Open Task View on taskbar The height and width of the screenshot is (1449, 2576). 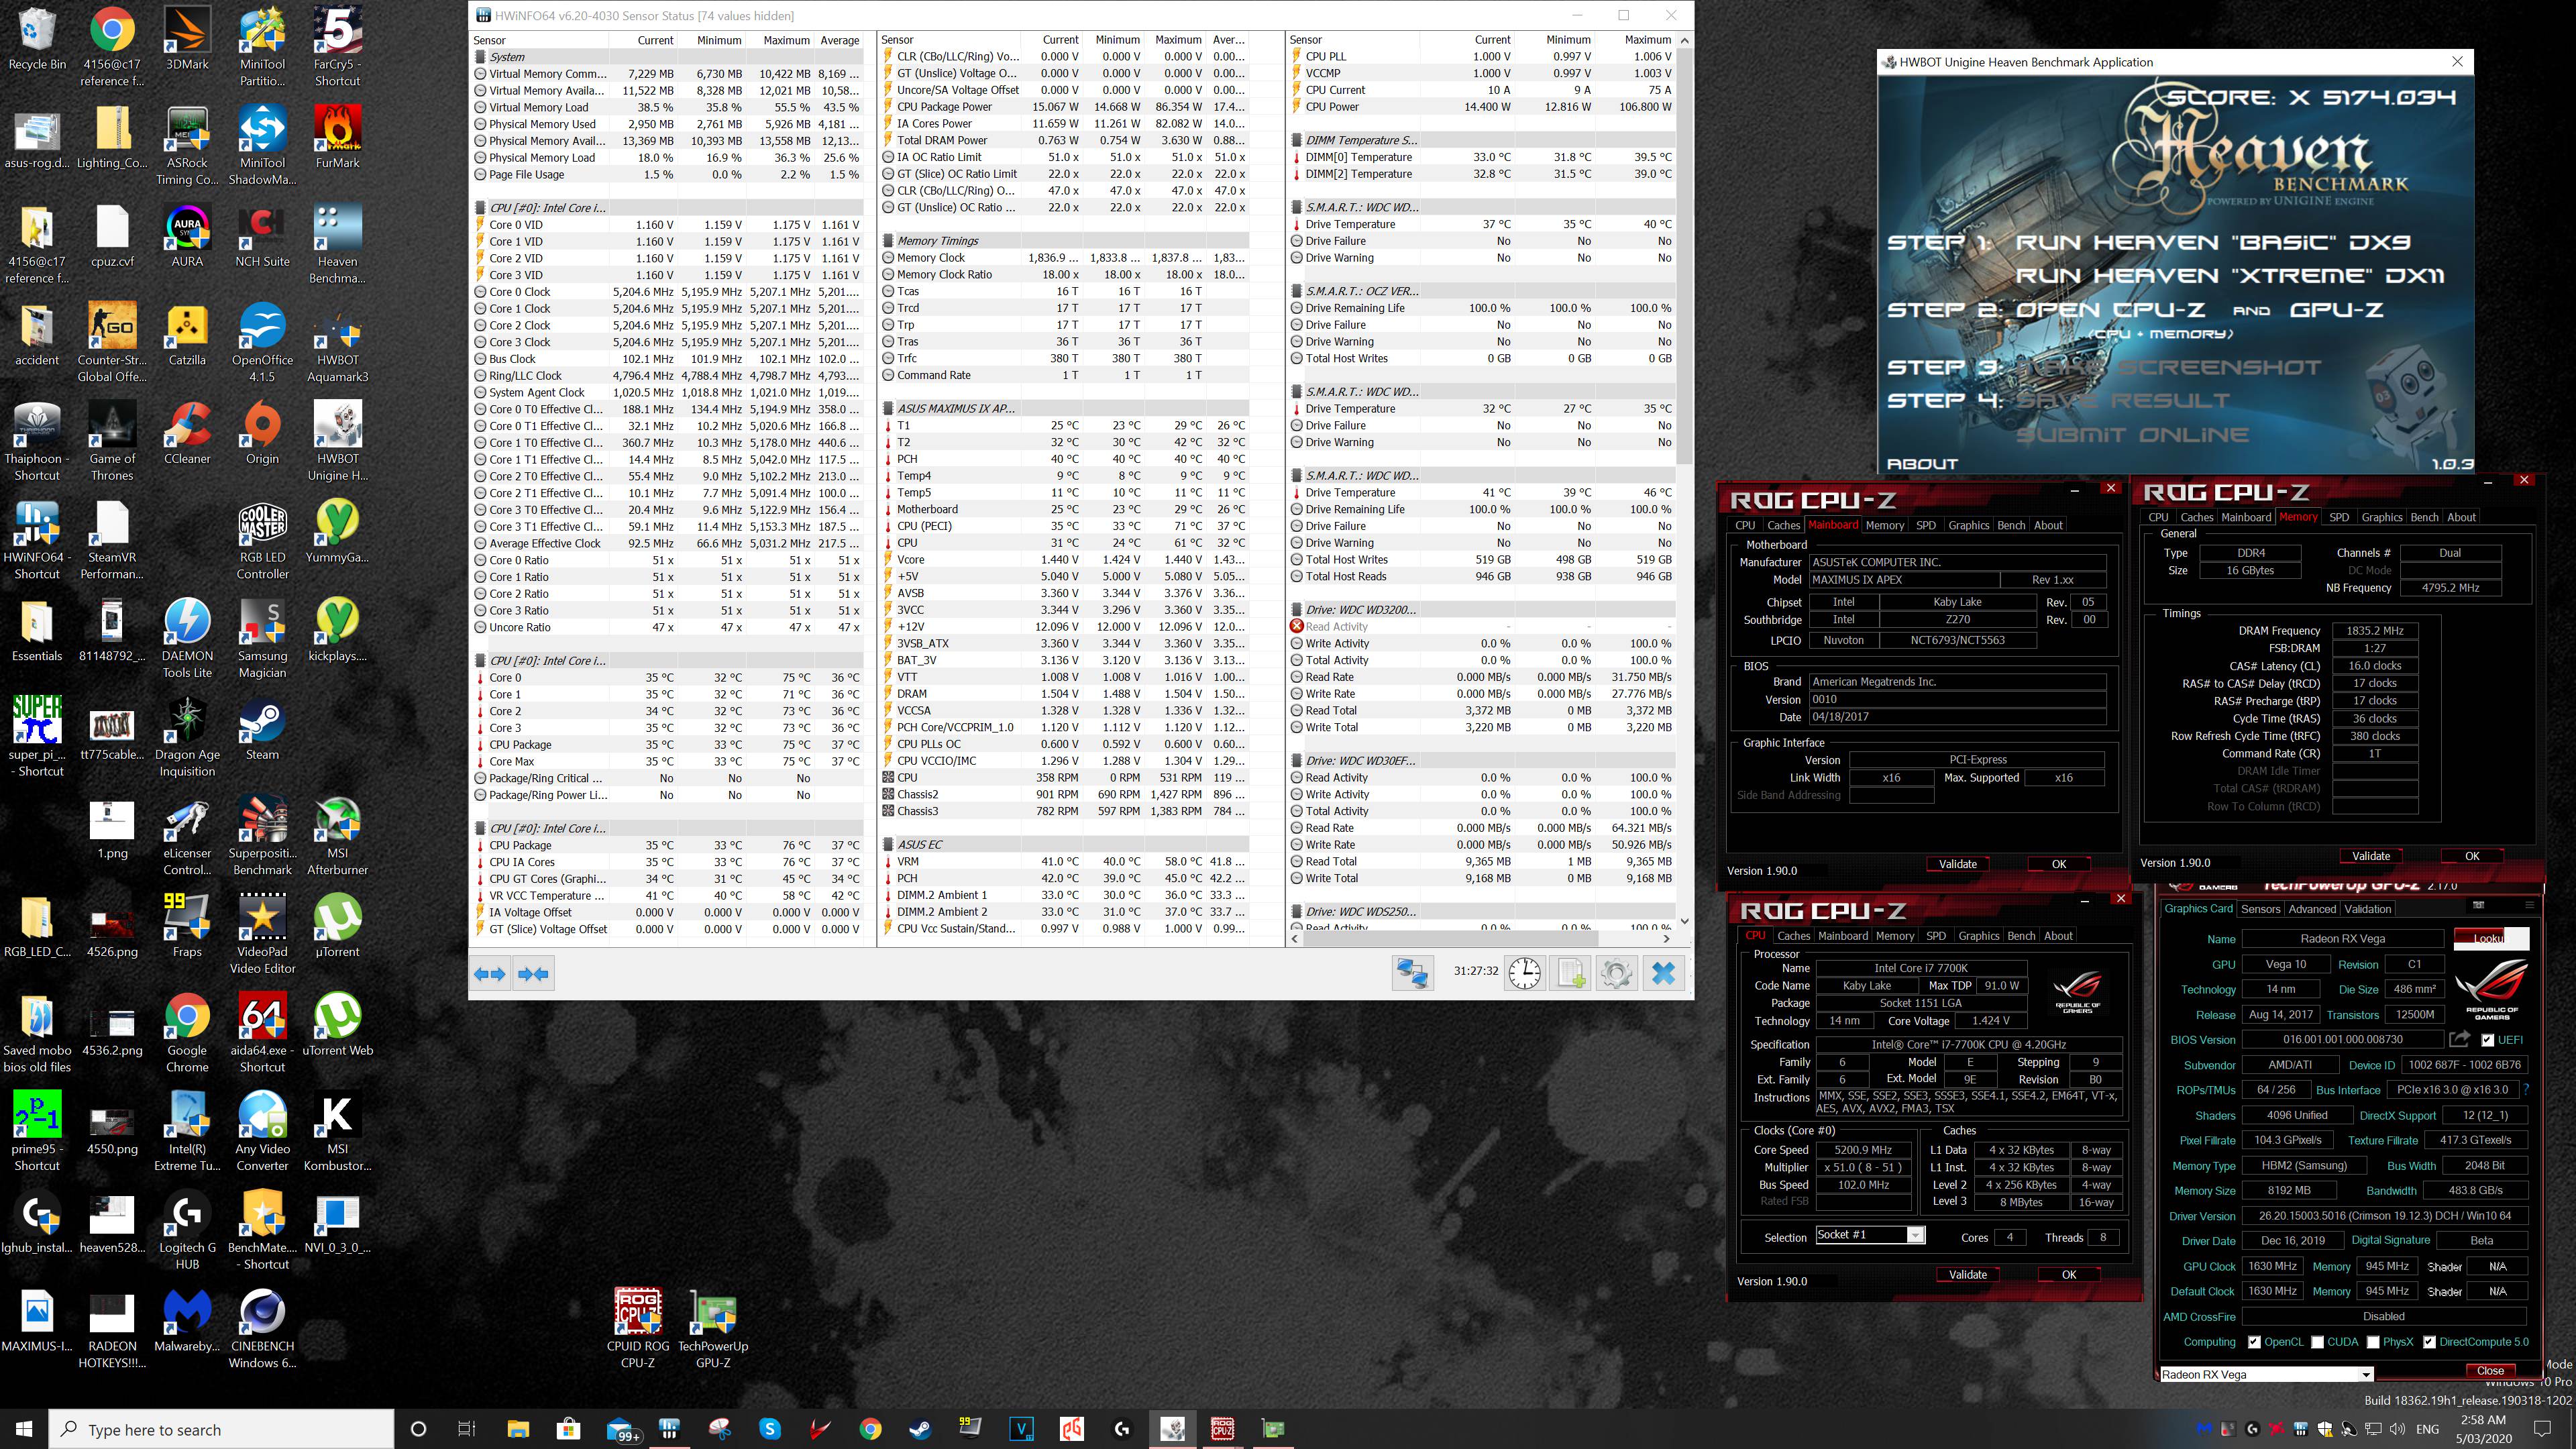tap(467, 1429)
